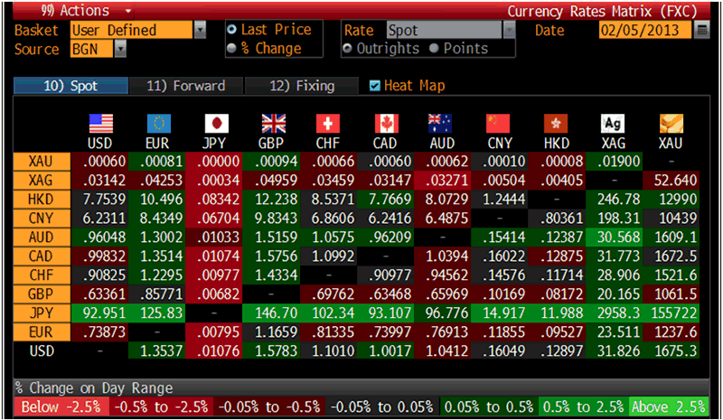
Task: Switch to the 12) Fixing tab
Action: (302, 86)
